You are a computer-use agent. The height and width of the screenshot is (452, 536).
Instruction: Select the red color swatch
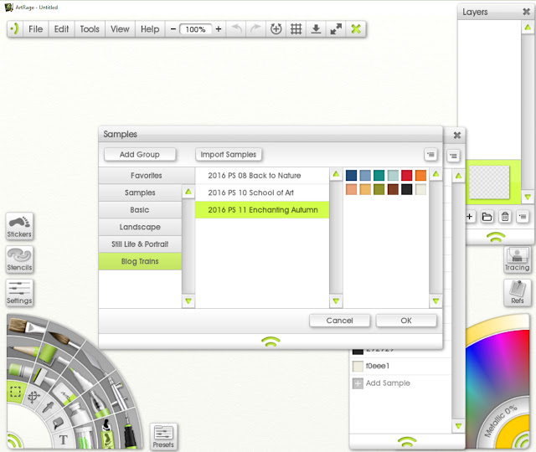tap(407, 175)
